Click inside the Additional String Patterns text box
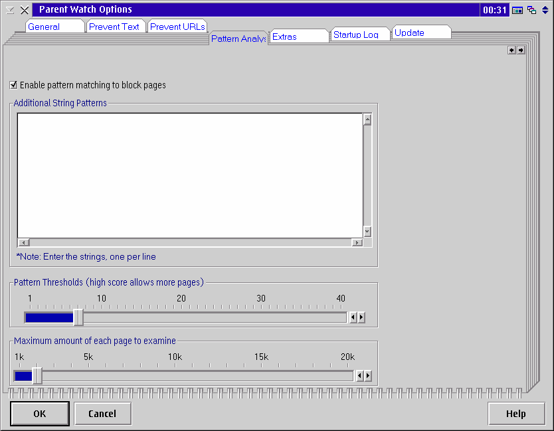Screen dimensions: 554x431 click(189, 175)
